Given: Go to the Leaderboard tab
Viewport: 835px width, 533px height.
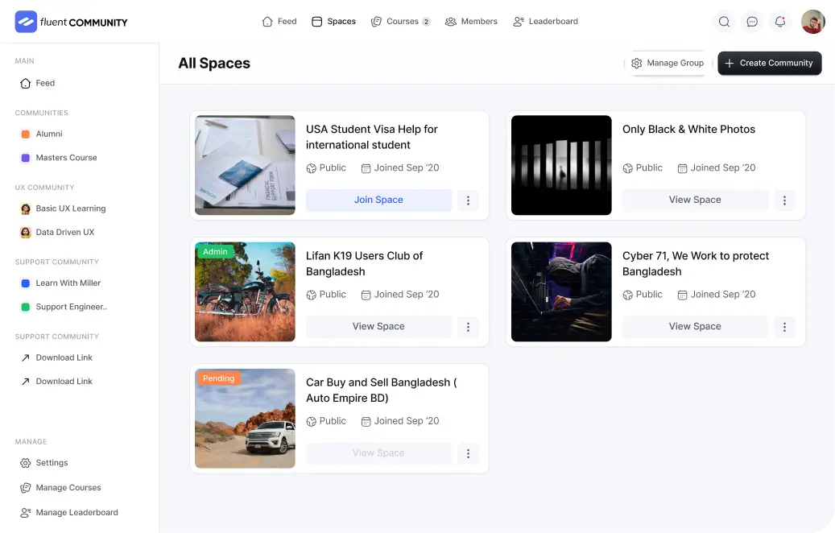Looking at the screenshot, I should 545,22.
